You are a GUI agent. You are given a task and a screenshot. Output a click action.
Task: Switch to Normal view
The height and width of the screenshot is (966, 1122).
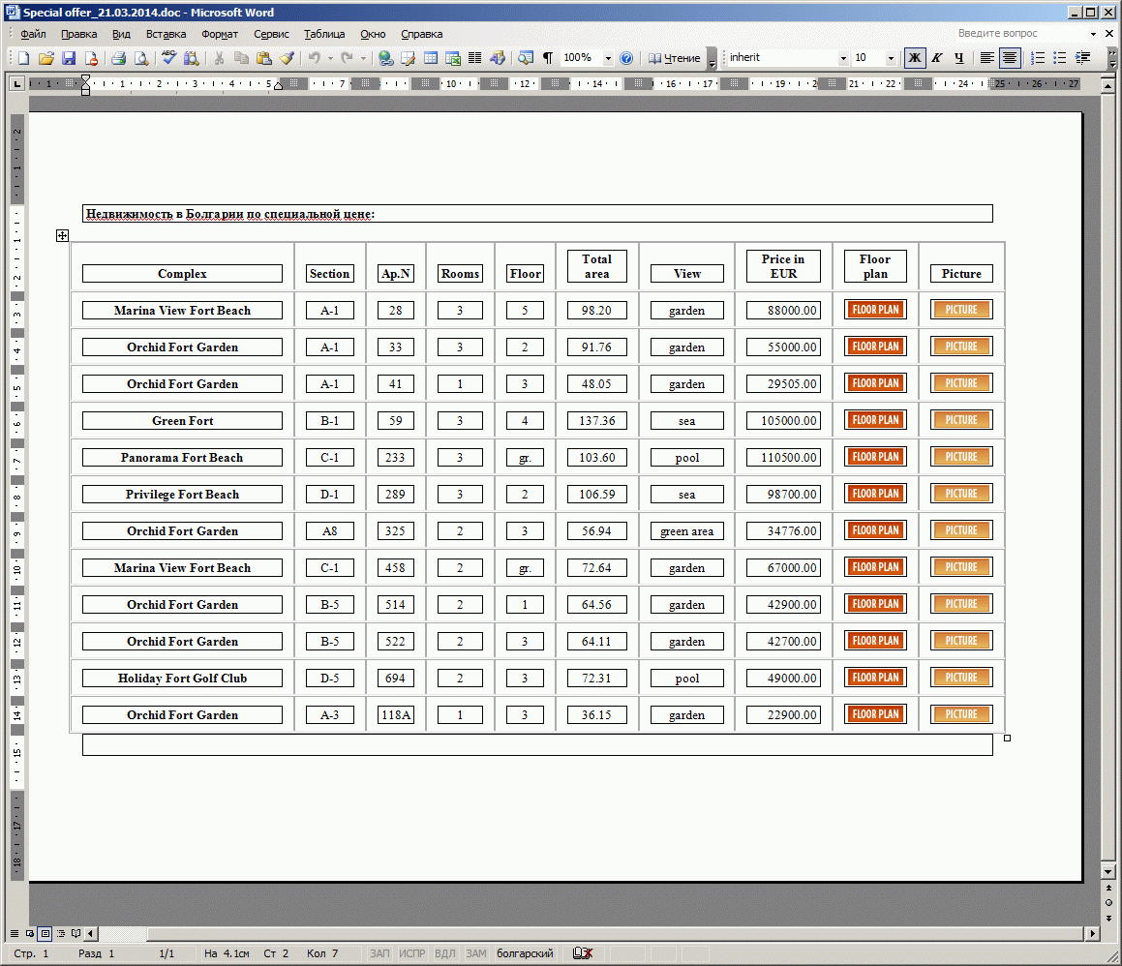15,933
